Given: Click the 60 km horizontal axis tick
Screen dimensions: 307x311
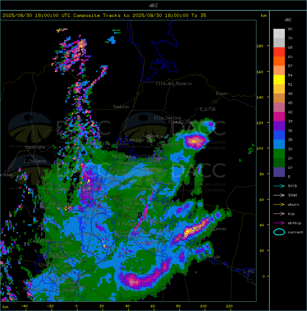Looking at the screenshot, I should pyautogui.click(x=153, y=306).
